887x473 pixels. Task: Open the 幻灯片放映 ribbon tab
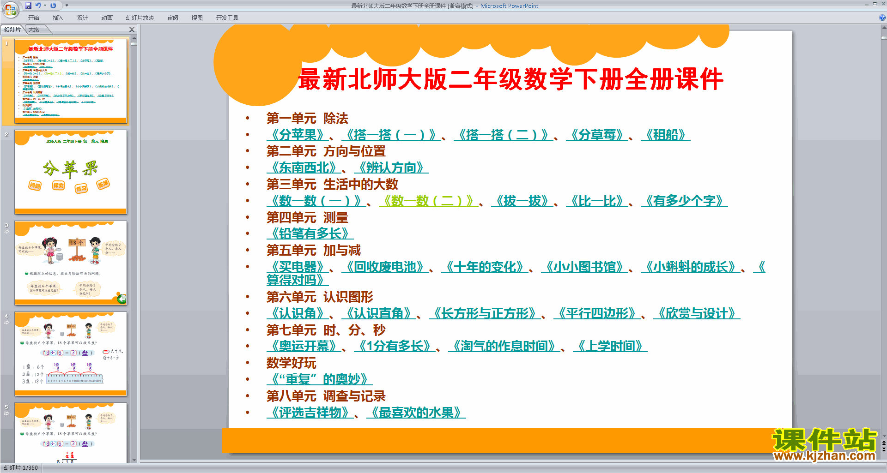click(x=140, y=18)
